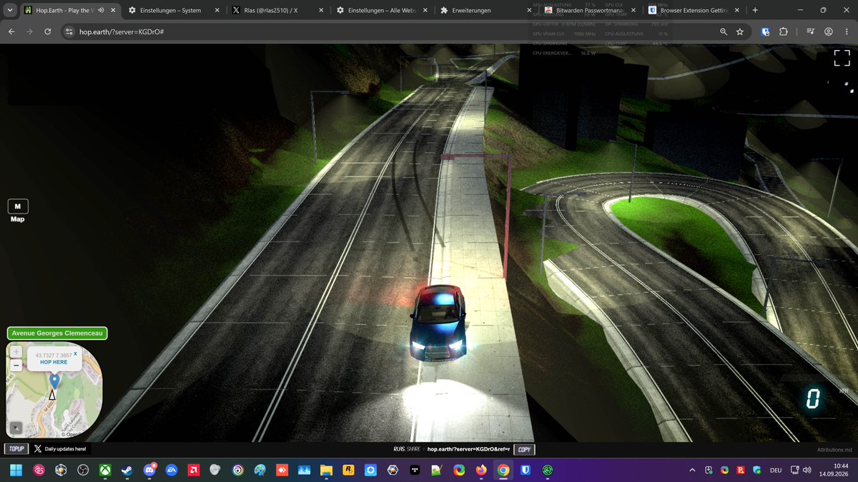Bookmark this page with the star
Image resolution: width=858 pixels, height=482 pixels.
coord(740,32)
